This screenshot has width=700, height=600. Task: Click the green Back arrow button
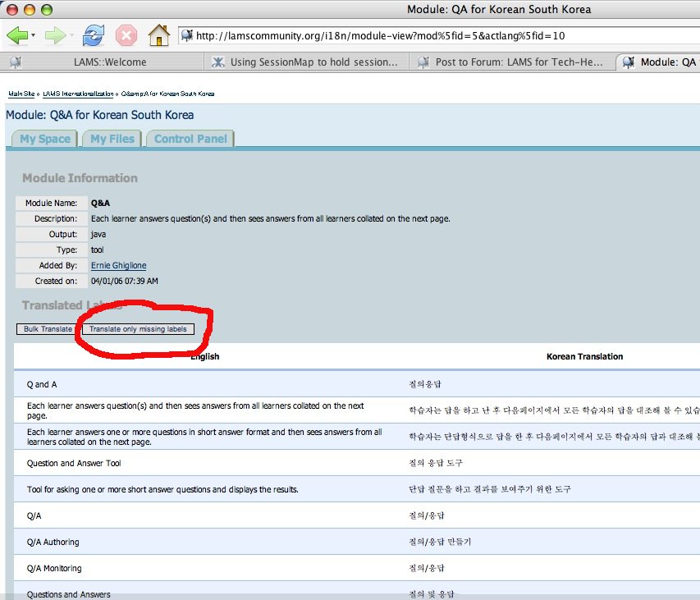pyautogui.click(x=16, y=35)
